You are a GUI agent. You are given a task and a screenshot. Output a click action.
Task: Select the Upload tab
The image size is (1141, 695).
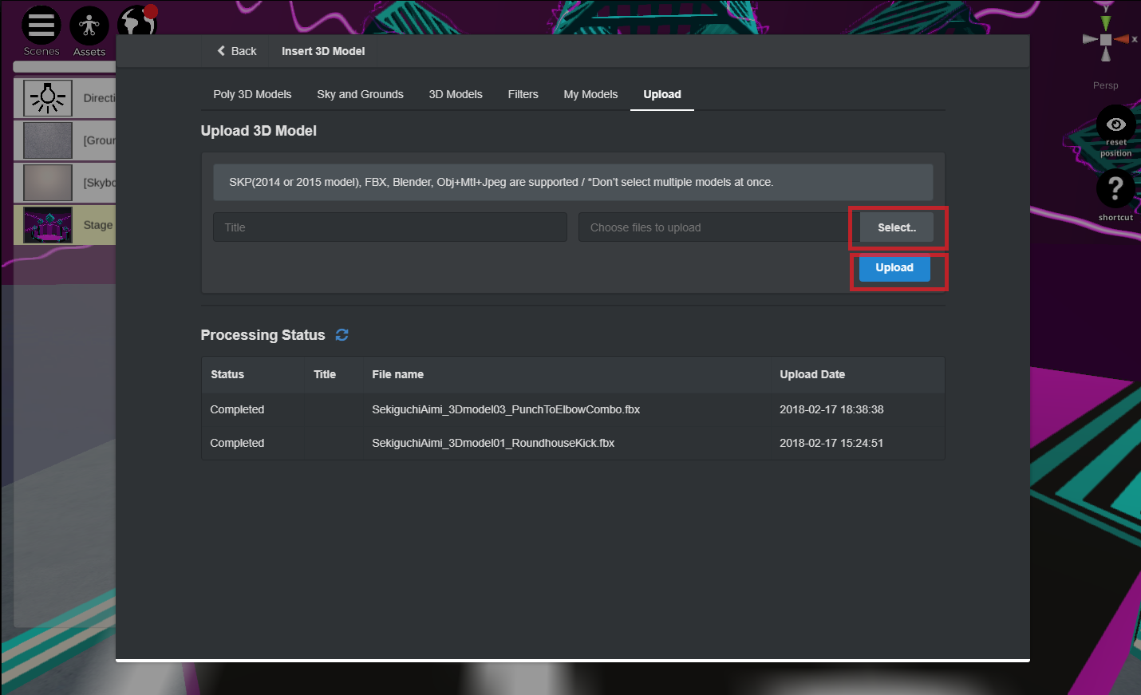point(662,94)
